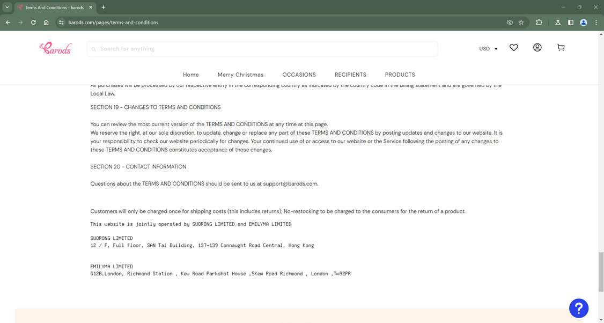Image resolution: width=604 pixels, height=323 pixels.
Task: Open the Home menu item
Action: click(190, 75)
